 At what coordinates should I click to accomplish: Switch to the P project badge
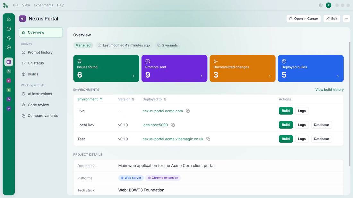pos(9,81)
